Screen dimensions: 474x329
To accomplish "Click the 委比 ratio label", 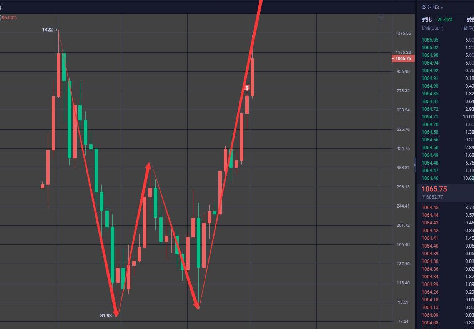I will point(428,20).
